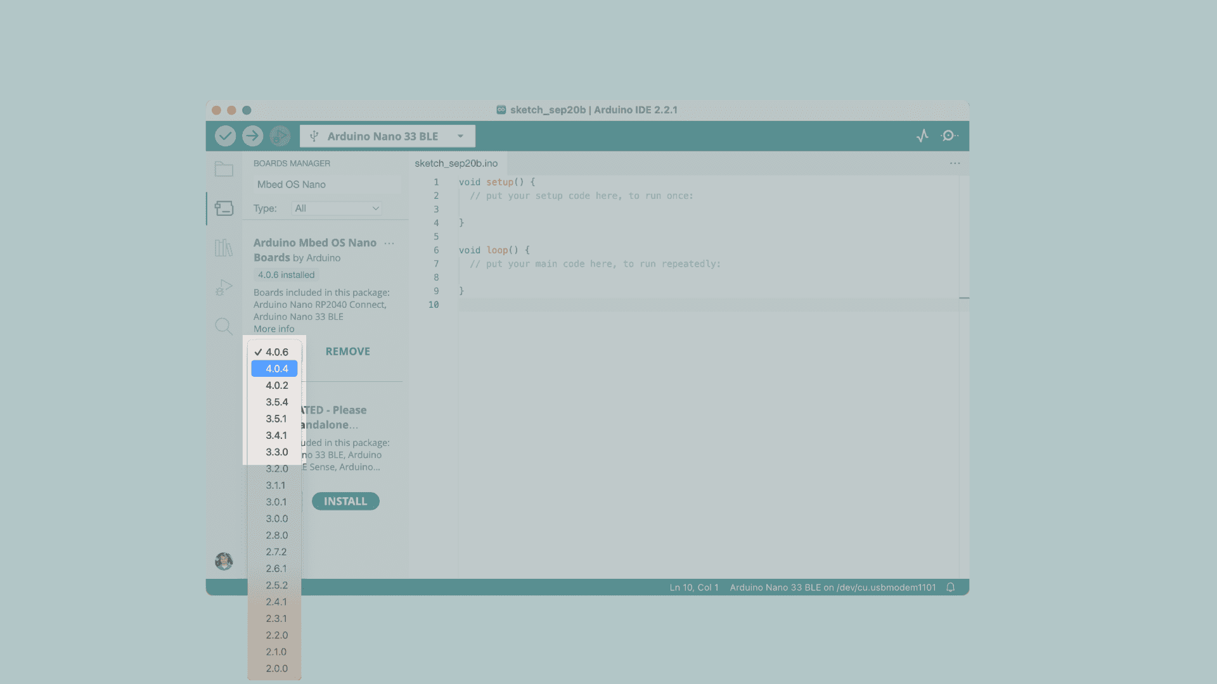Image resolution: width=1217 pixels, height=684 pixels.
Task: Click the Mbed OS Nano search field
Action: [326, 184]
